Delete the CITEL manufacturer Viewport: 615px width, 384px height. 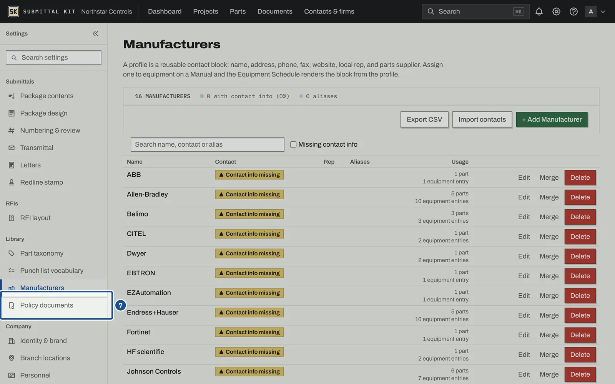click(x=580, y=237)
